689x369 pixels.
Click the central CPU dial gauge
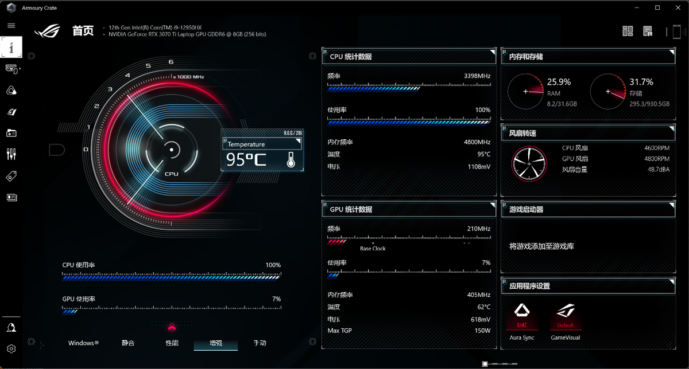pyautogui.click(x=171, y=150)
